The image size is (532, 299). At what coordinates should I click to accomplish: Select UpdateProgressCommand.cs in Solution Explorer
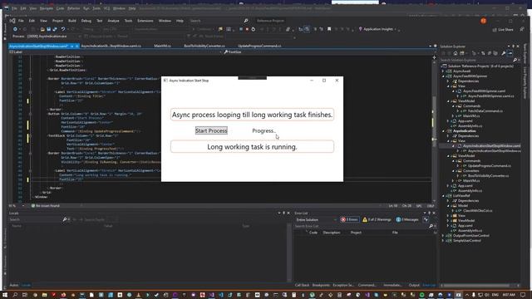490,166
